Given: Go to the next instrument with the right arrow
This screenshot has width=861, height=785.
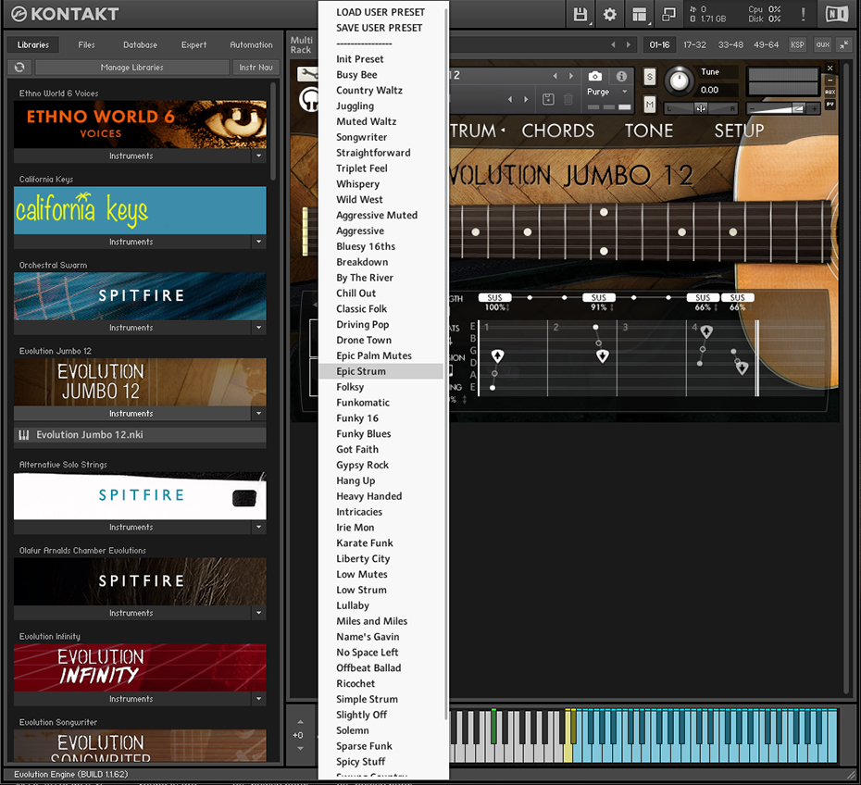Looking at the screenshot, I should (571, 76).
